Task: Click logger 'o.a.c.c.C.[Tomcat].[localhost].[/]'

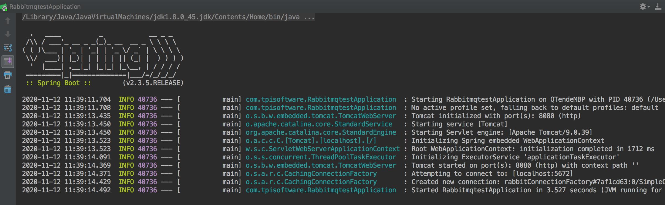Action: click(311, 141)
